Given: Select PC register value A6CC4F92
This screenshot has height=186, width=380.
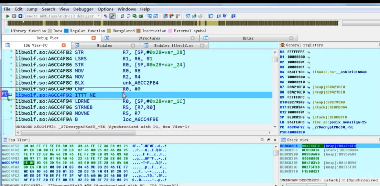Looking at the screenshot, I should pos(297,127).
